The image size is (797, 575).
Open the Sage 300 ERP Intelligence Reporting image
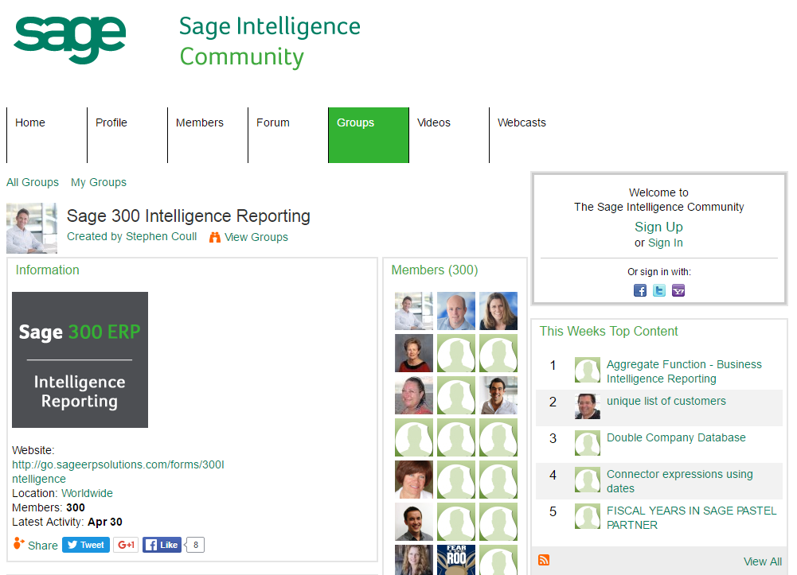[80, 359]
